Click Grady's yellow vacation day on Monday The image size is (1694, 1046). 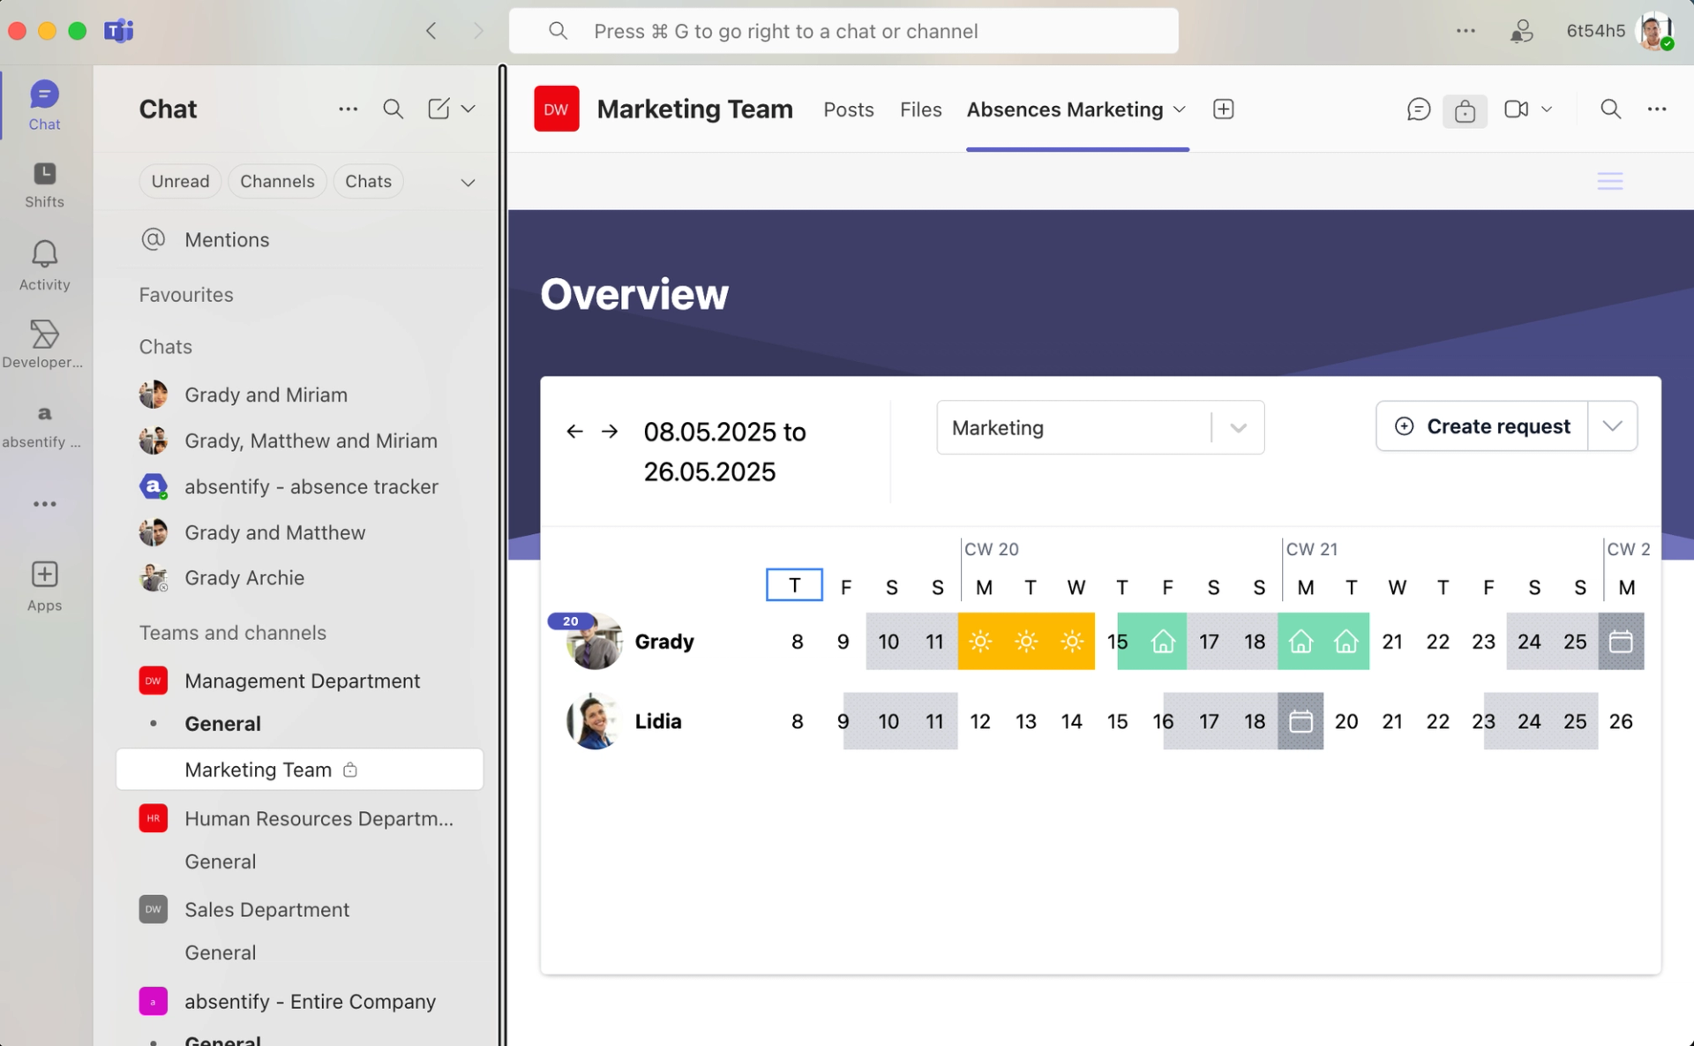(x=980, y=642)
